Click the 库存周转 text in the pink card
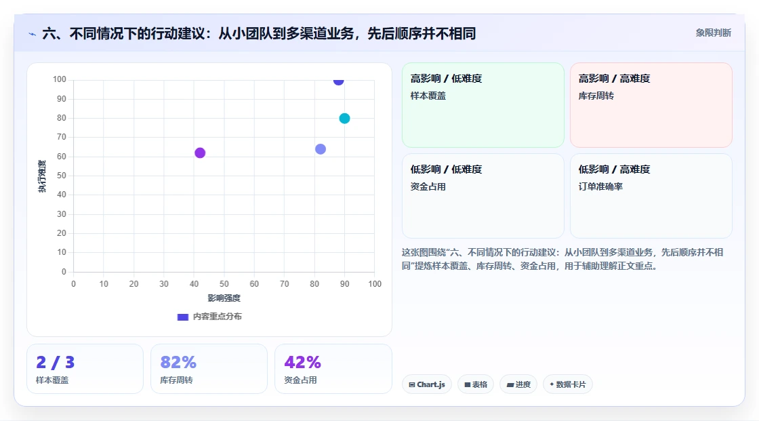Image resolution: width=759 pixels, height=421 pixels. 596,96
